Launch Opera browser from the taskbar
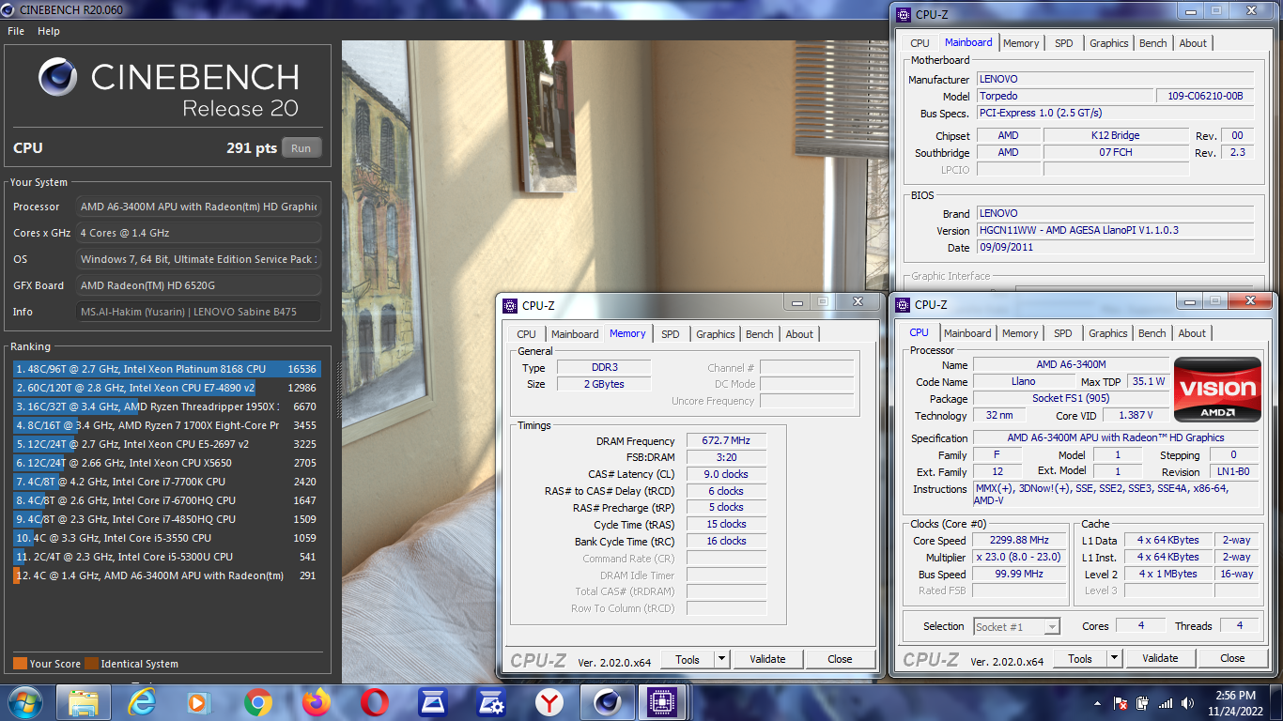Image resolution: width=1283 pixels, height=721 pixels. (x=374, y=701)
